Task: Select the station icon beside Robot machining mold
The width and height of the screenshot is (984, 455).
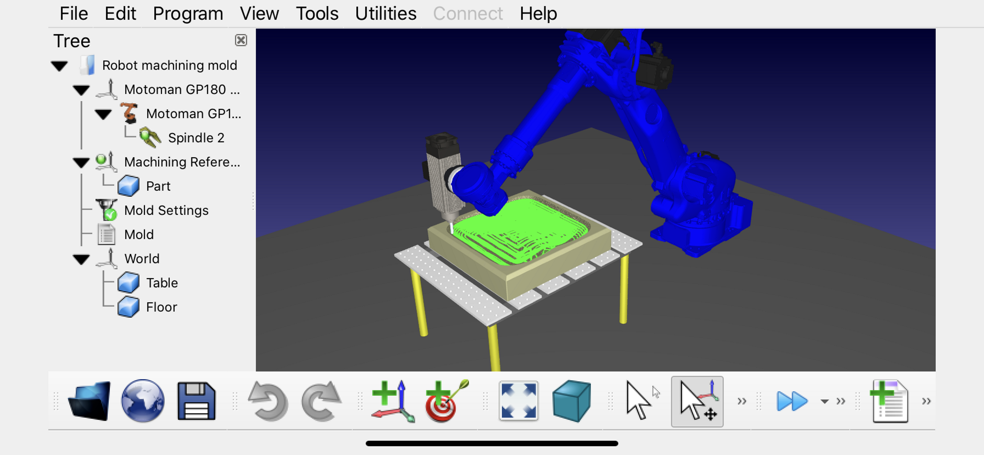Action: coord(87,65)
